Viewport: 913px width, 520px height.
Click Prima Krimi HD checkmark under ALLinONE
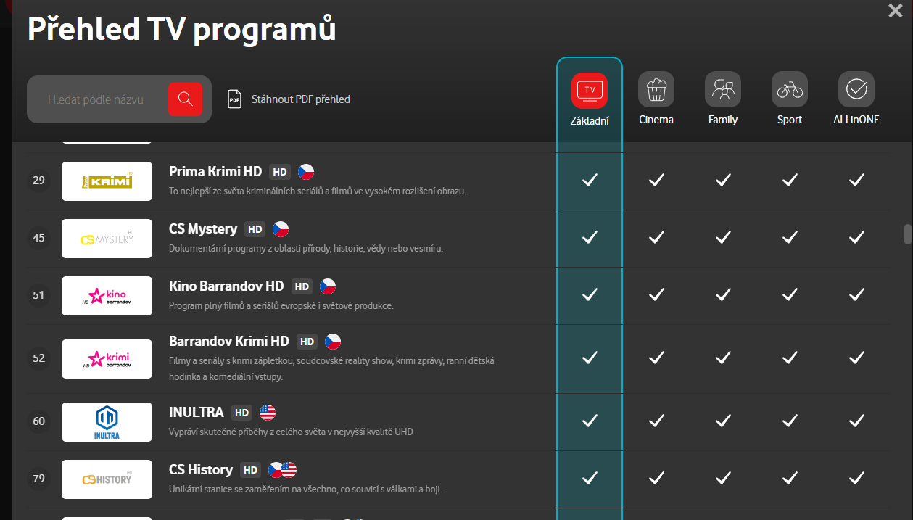click(856, 180)
